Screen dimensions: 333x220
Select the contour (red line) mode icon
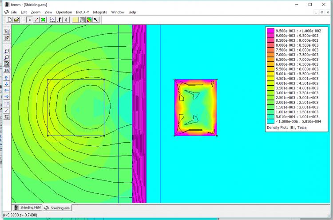coord(36,20)
